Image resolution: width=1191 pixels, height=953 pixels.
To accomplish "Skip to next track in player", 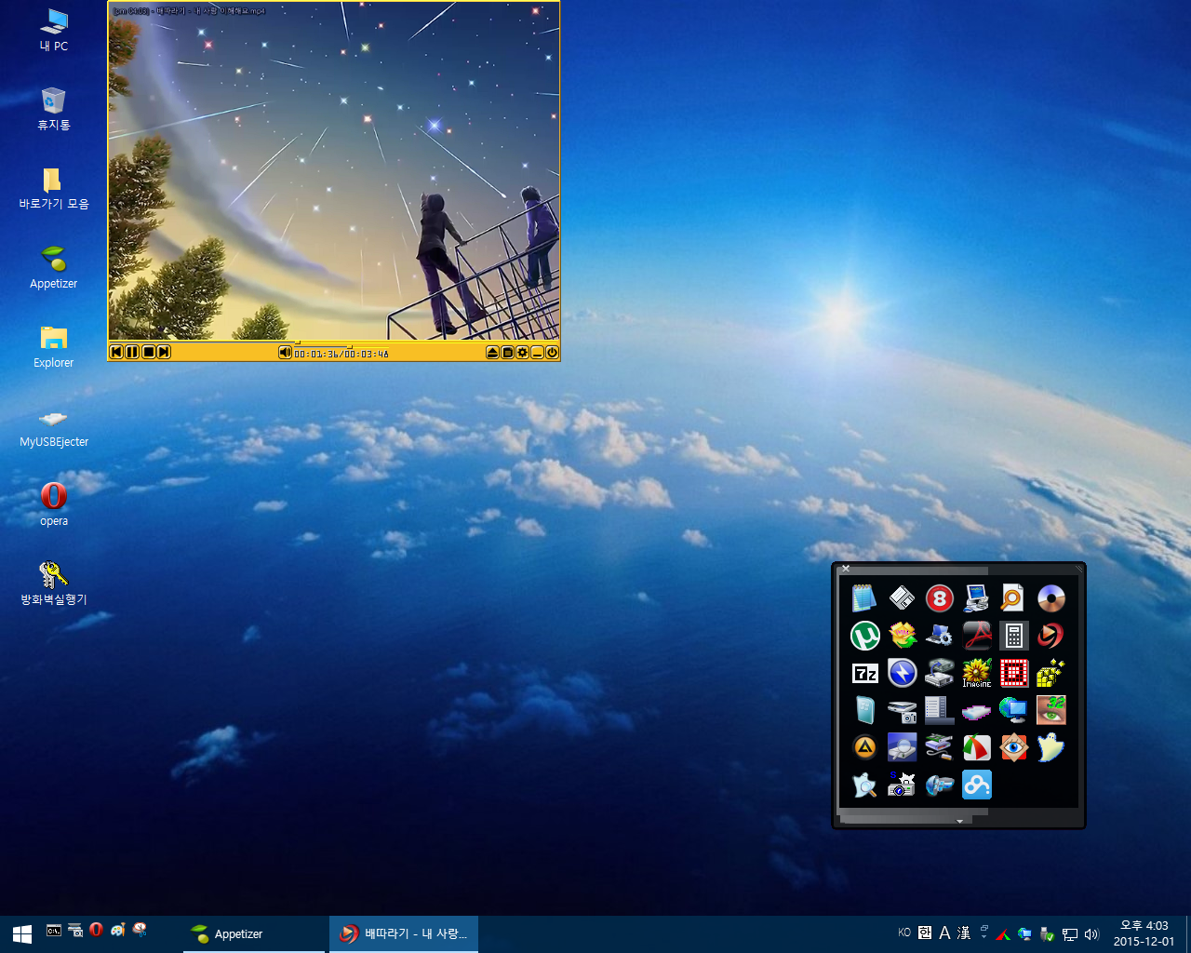I will 164,352.
